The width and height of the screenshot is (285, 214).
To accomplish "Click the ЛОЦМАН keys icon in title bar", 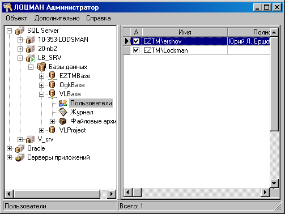I will [7, 7].
